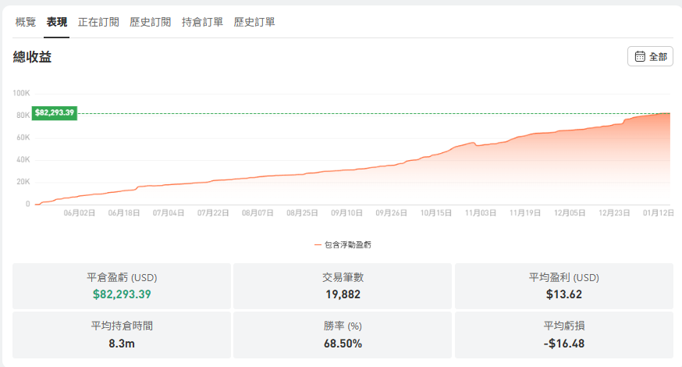Viewport: 682px width, 367px height.
Task: Click the 交易筆數 label
Action: pos(343,277)
